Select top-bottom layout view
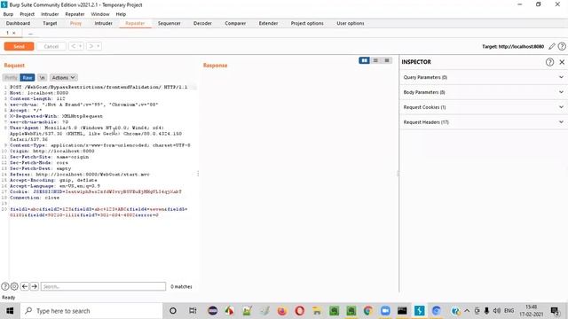The image size is (568, 319). [375, 60]
